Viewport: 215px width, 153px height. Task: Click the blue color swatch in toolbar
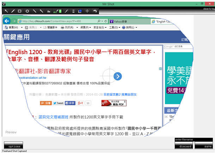pyautogui.click(x=80, y=11)
